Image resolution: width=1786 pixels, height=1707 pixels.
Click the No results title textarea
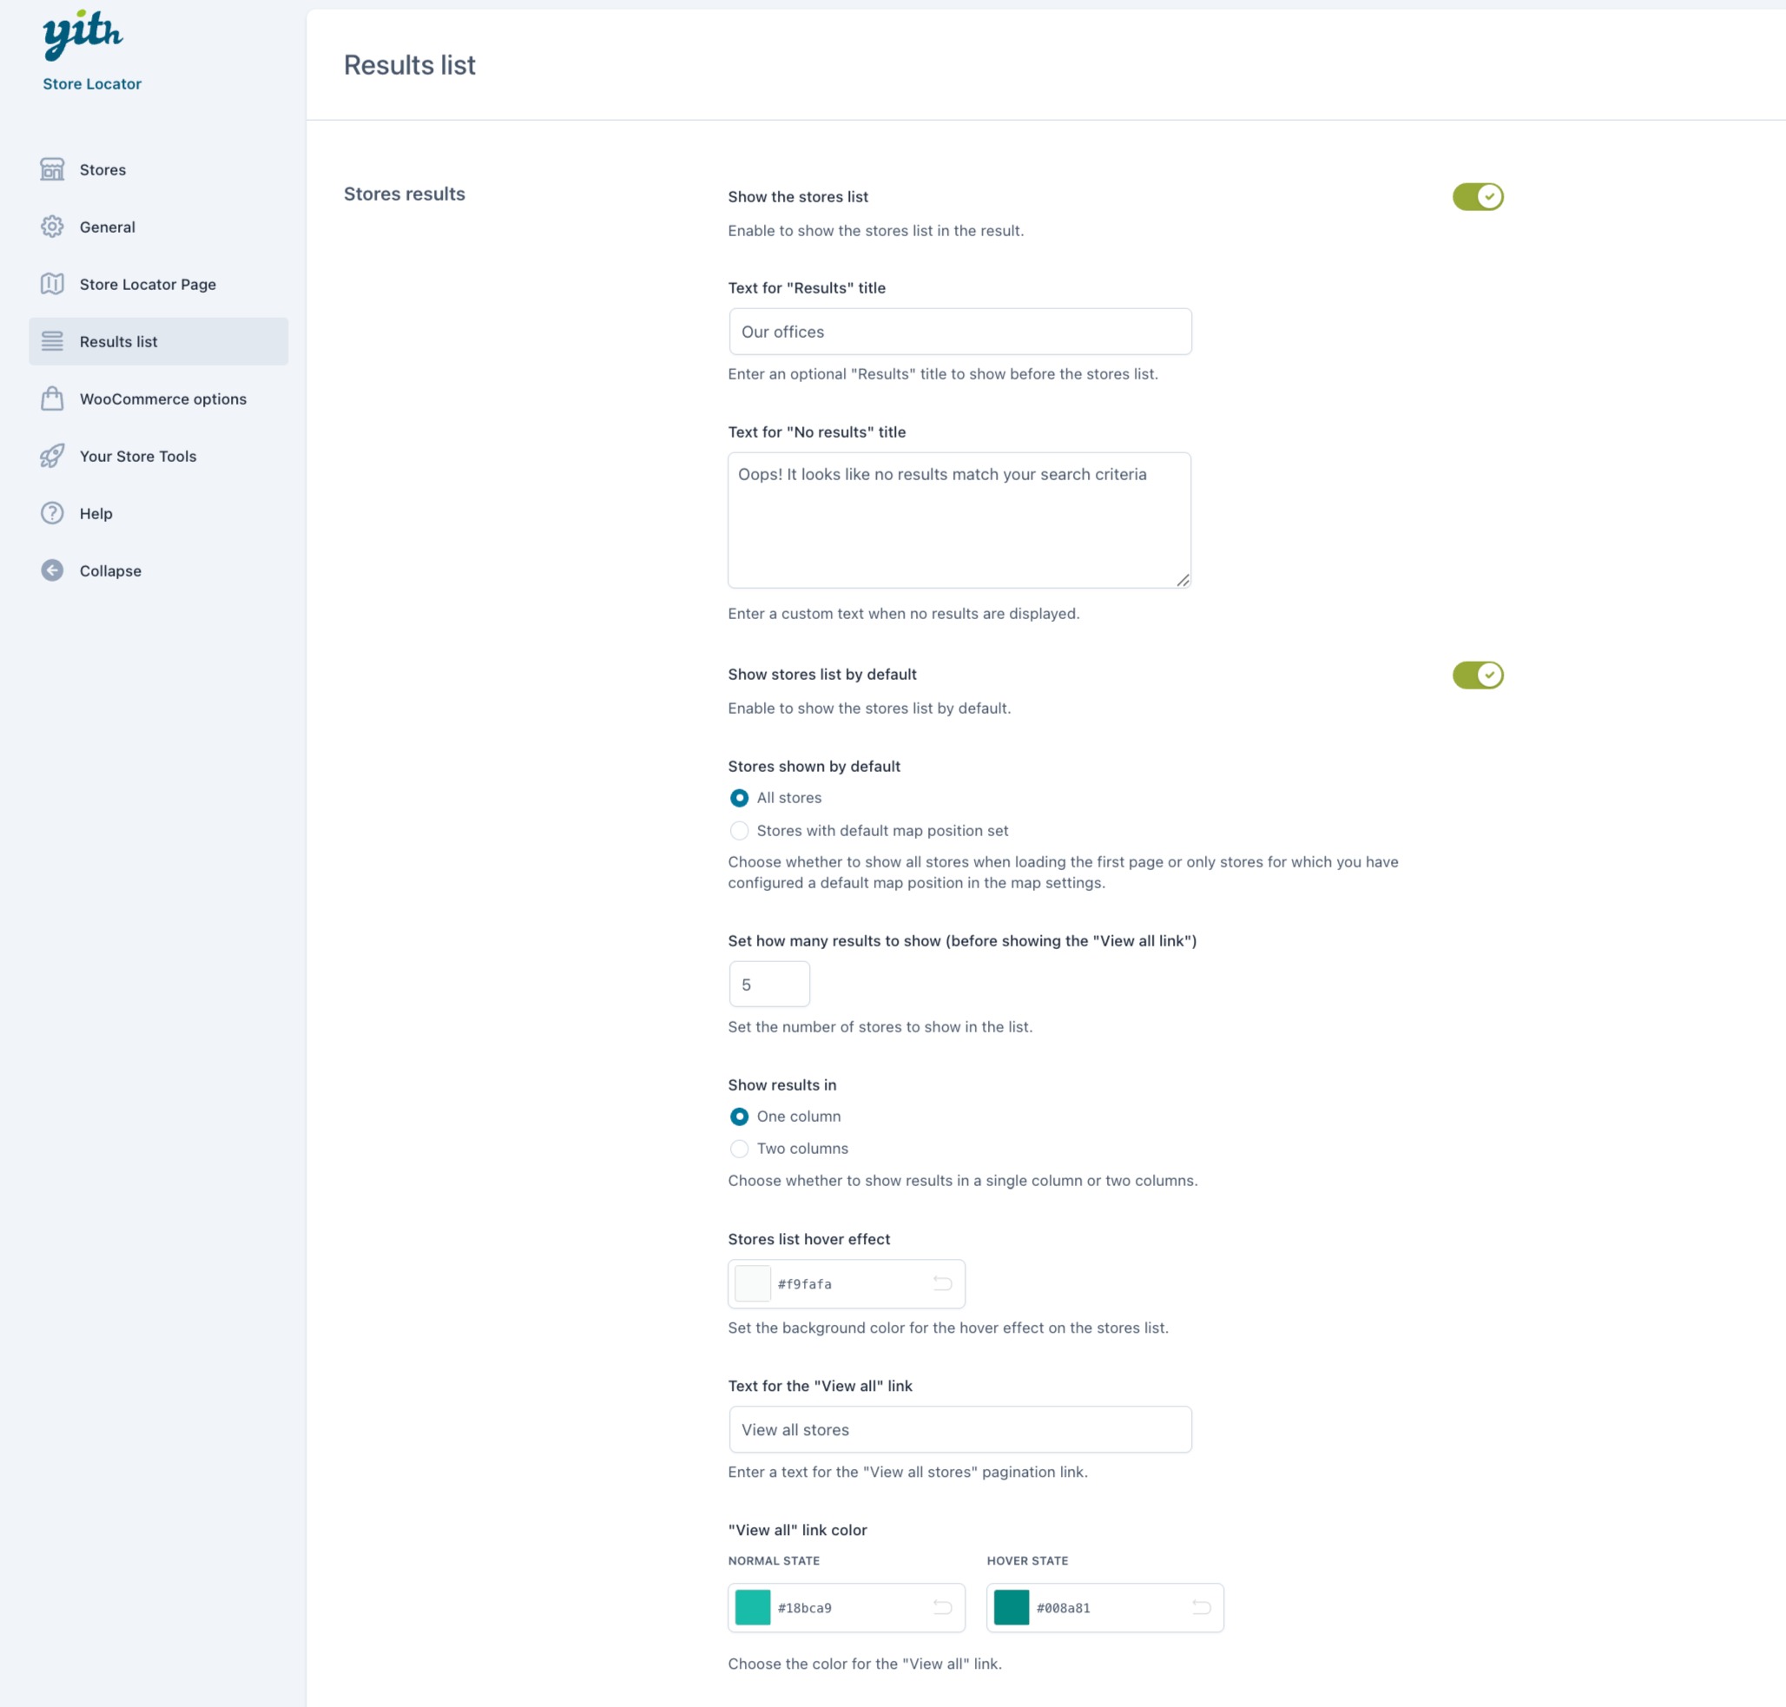pyautogui.click(x=959, y=519)
